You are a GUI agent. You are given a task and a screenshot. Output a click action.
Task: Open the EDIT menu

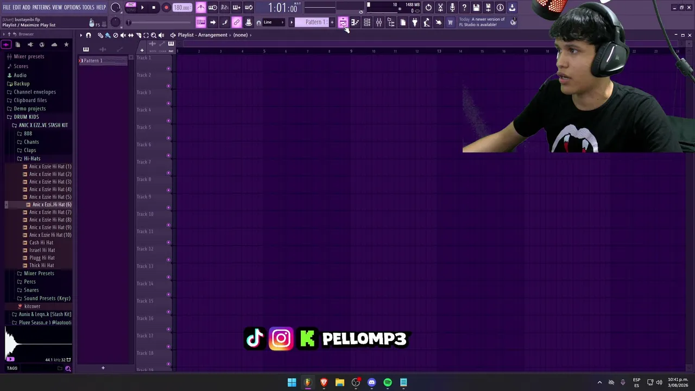tap(17, 8)
